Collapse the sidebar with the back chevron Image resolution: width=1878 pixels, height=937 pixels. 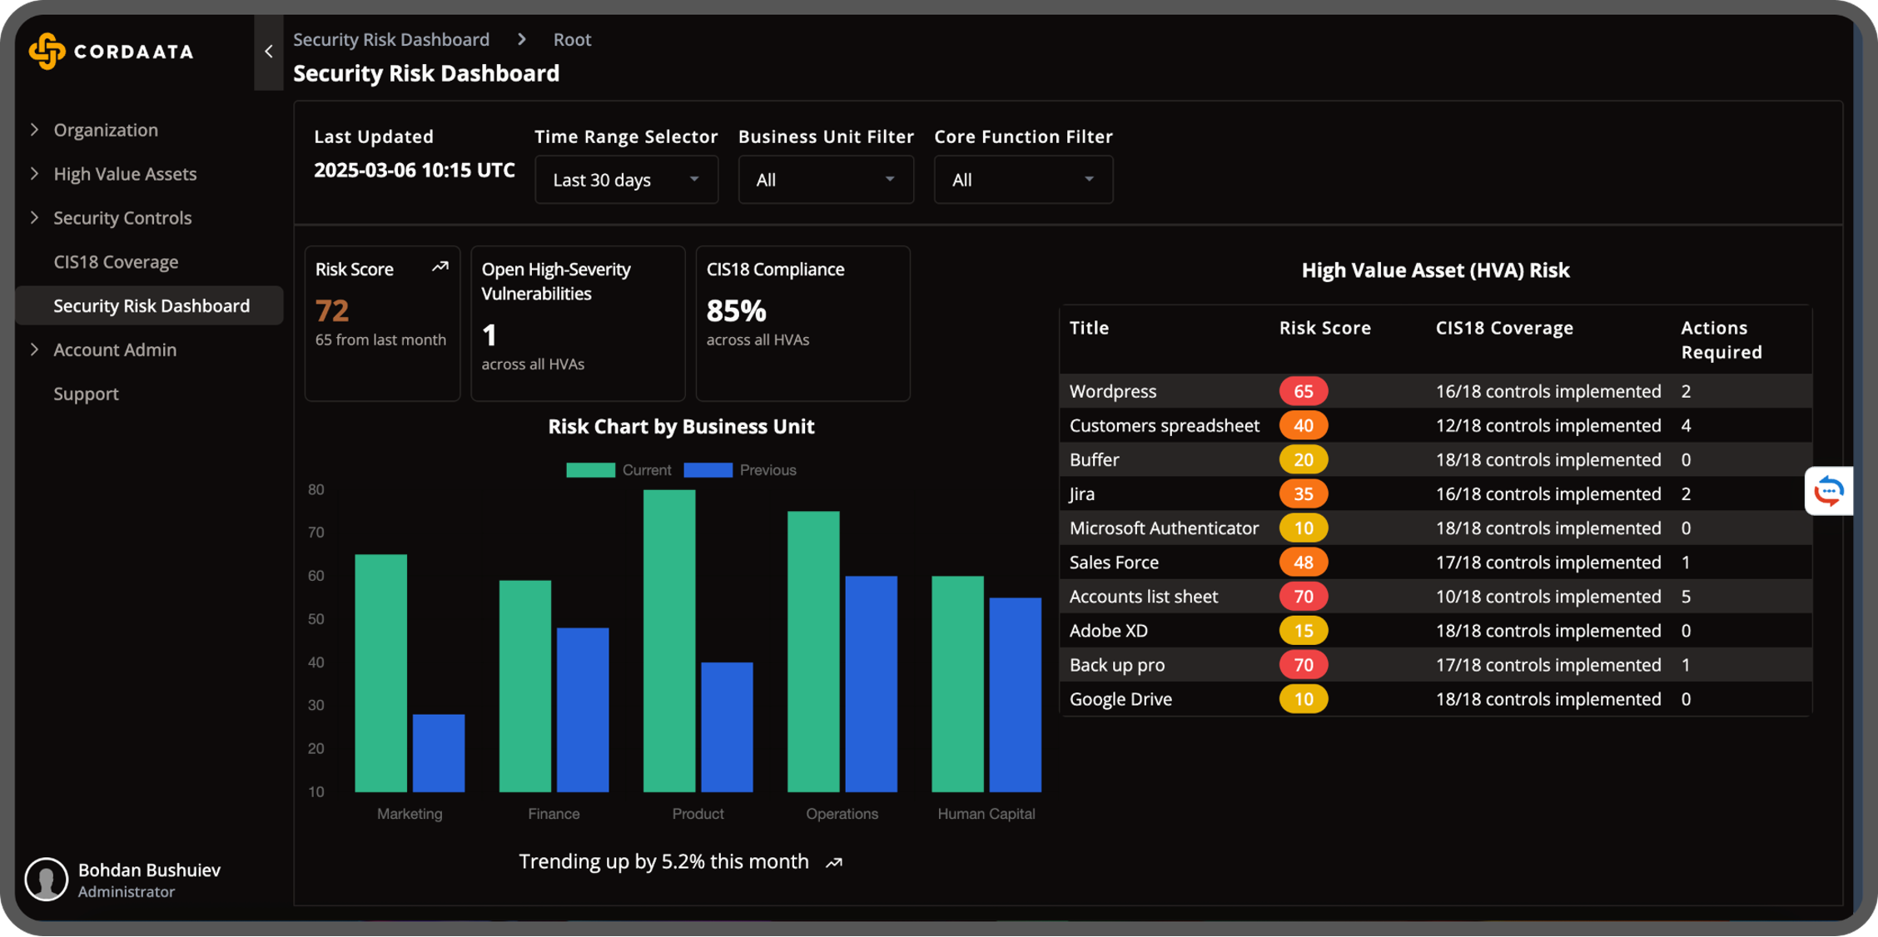coord(268,52)
